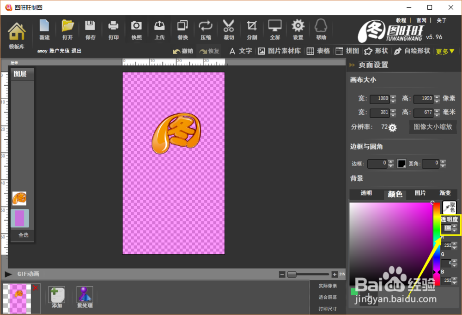Save the design with 保存

point(90,30)
